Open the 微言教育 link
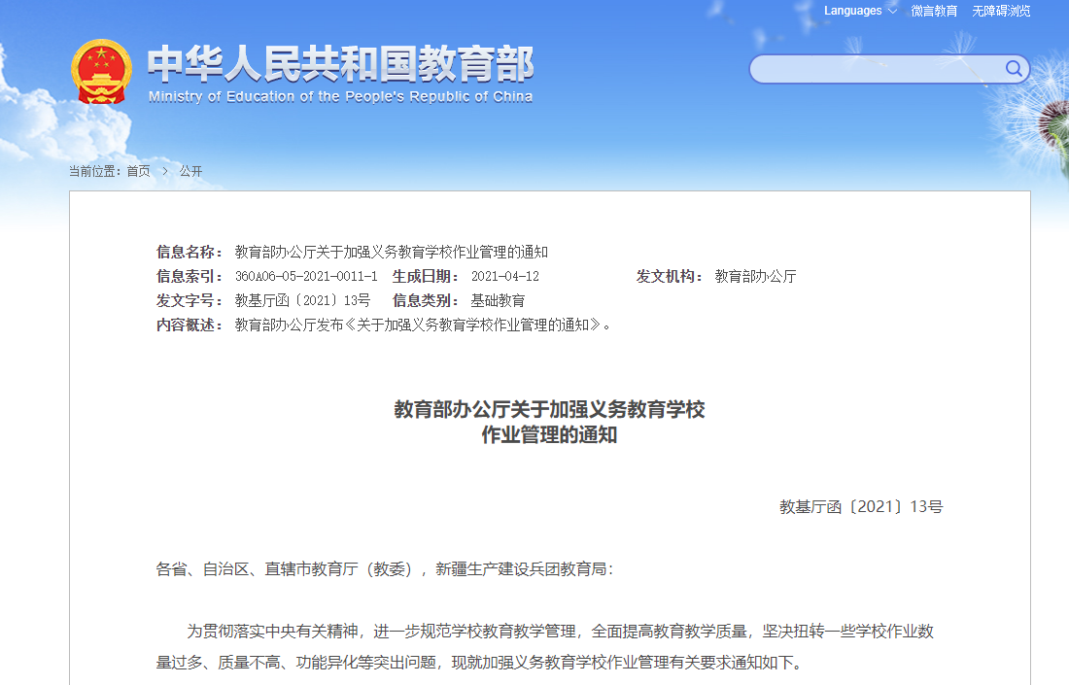The width and height of the screenshot is (1069, 685). click(934, 11)
